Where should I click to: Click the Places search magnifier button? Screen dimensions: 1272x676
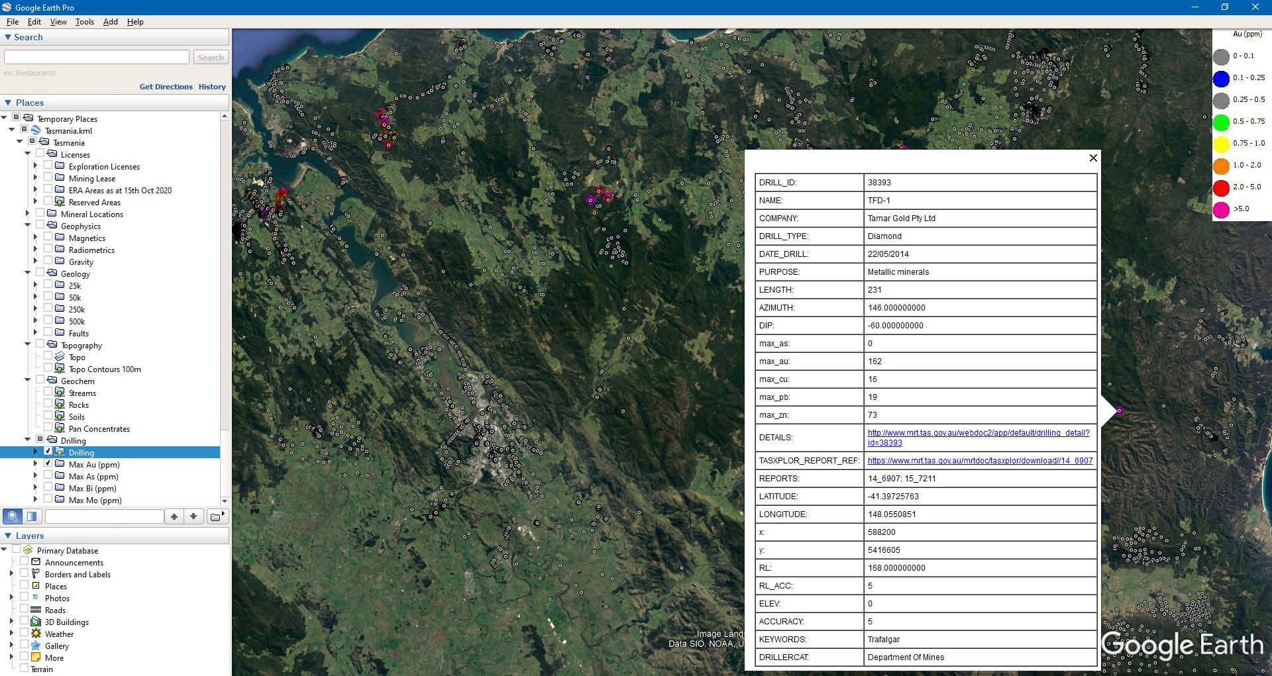[x=13, y=516]
